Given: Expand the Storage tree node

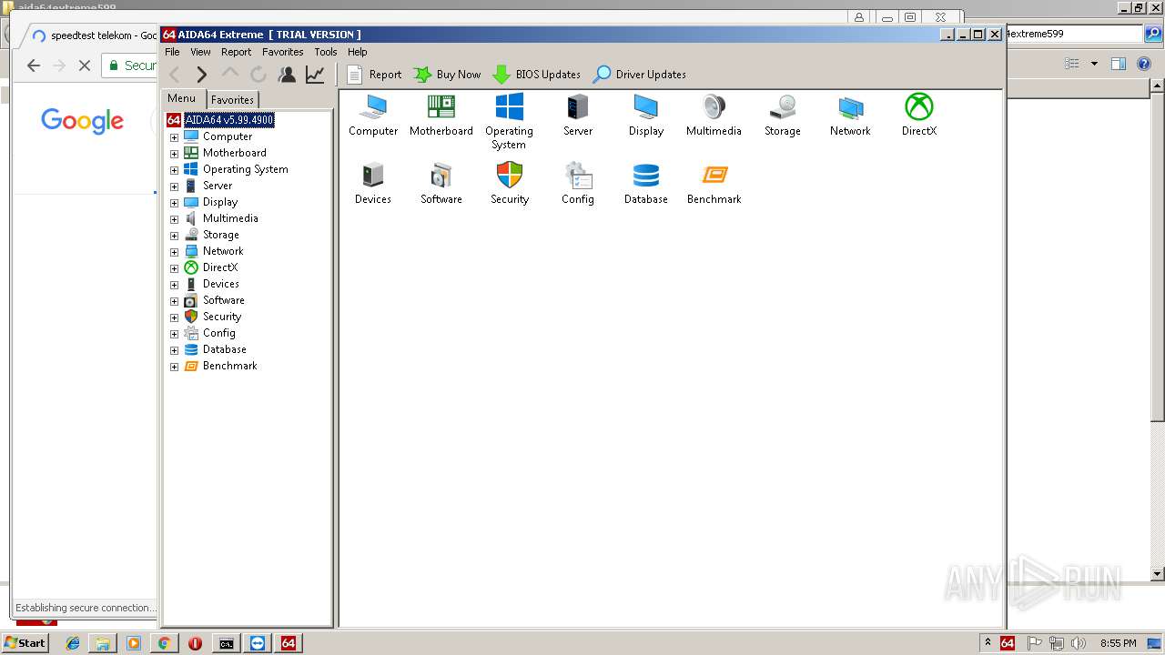Looking at the screenshot, I should (x=175, y=236).
